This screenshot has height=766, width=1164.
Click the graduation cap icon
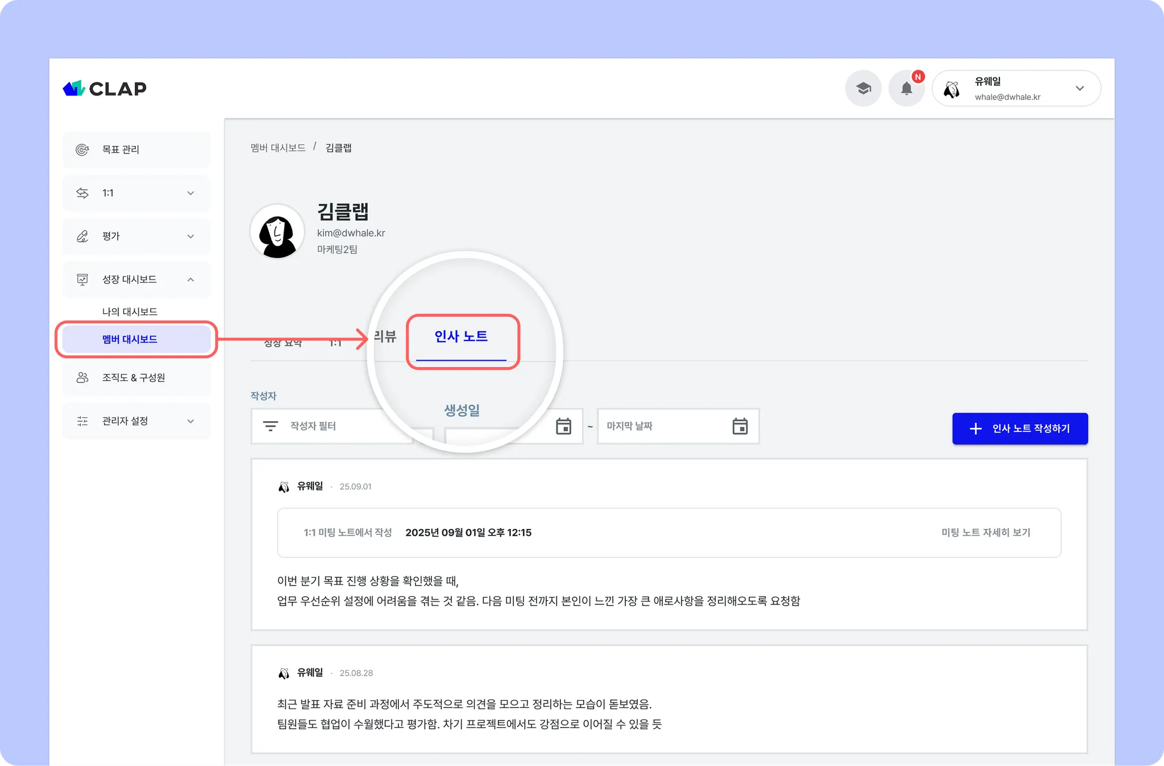(863, 89)
